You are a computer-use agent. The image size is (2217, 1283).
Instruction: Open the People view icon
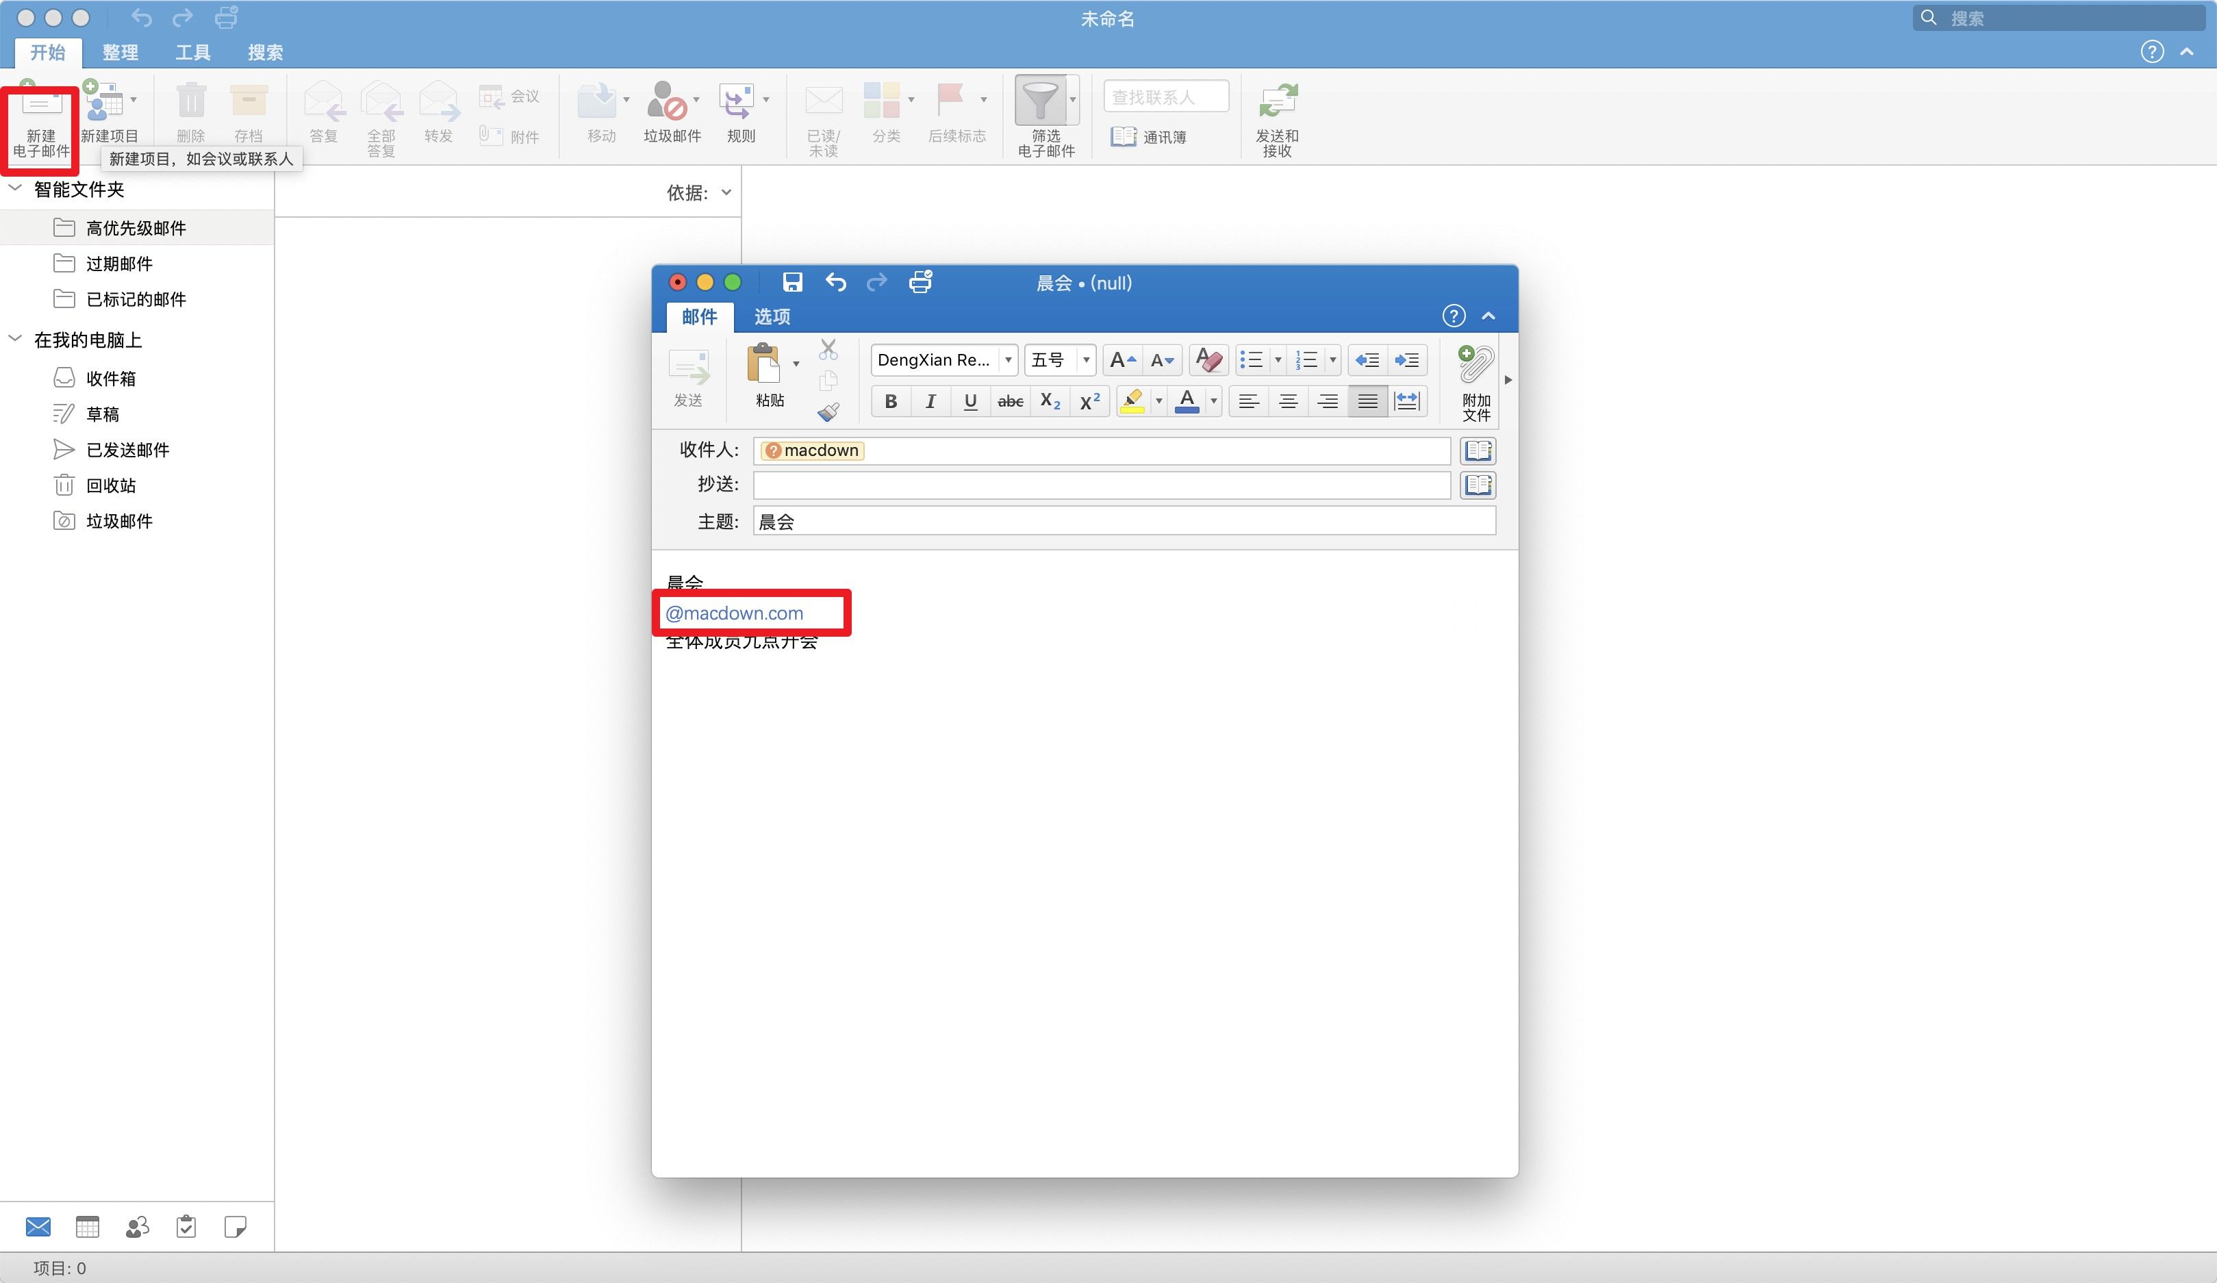137,1227
